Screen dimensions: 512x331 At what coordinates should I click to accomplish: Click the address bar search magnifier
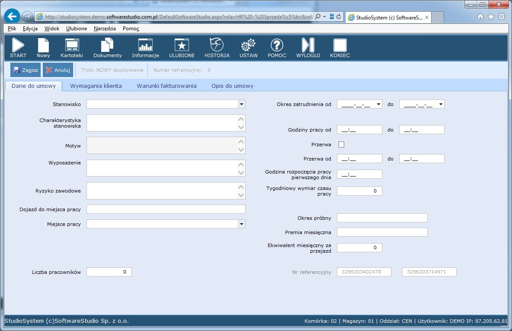(x=317, y=17)
